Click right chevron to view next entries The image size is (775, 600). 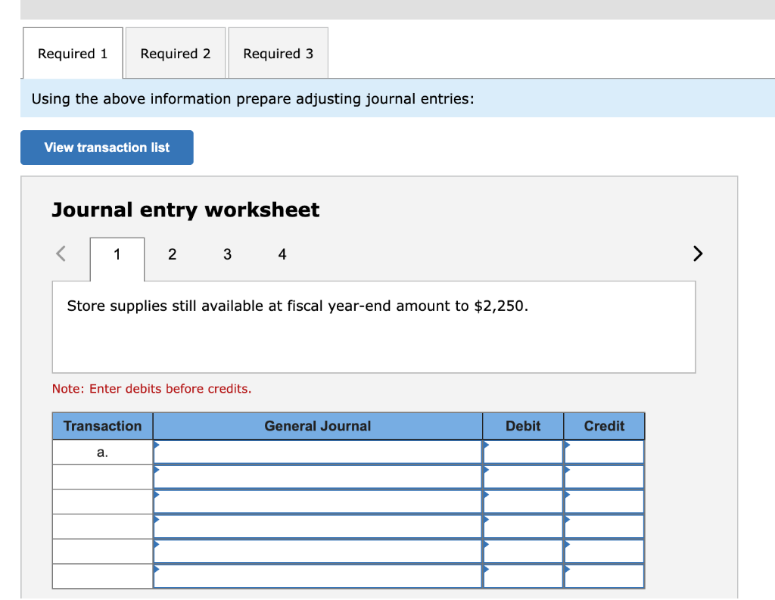pyautogui.click(x=697, y=253)
